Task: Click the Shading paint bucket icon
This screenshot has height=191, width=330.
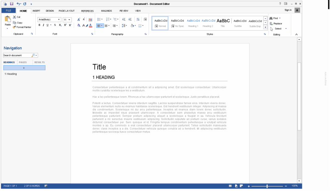Action: [132, 26]
